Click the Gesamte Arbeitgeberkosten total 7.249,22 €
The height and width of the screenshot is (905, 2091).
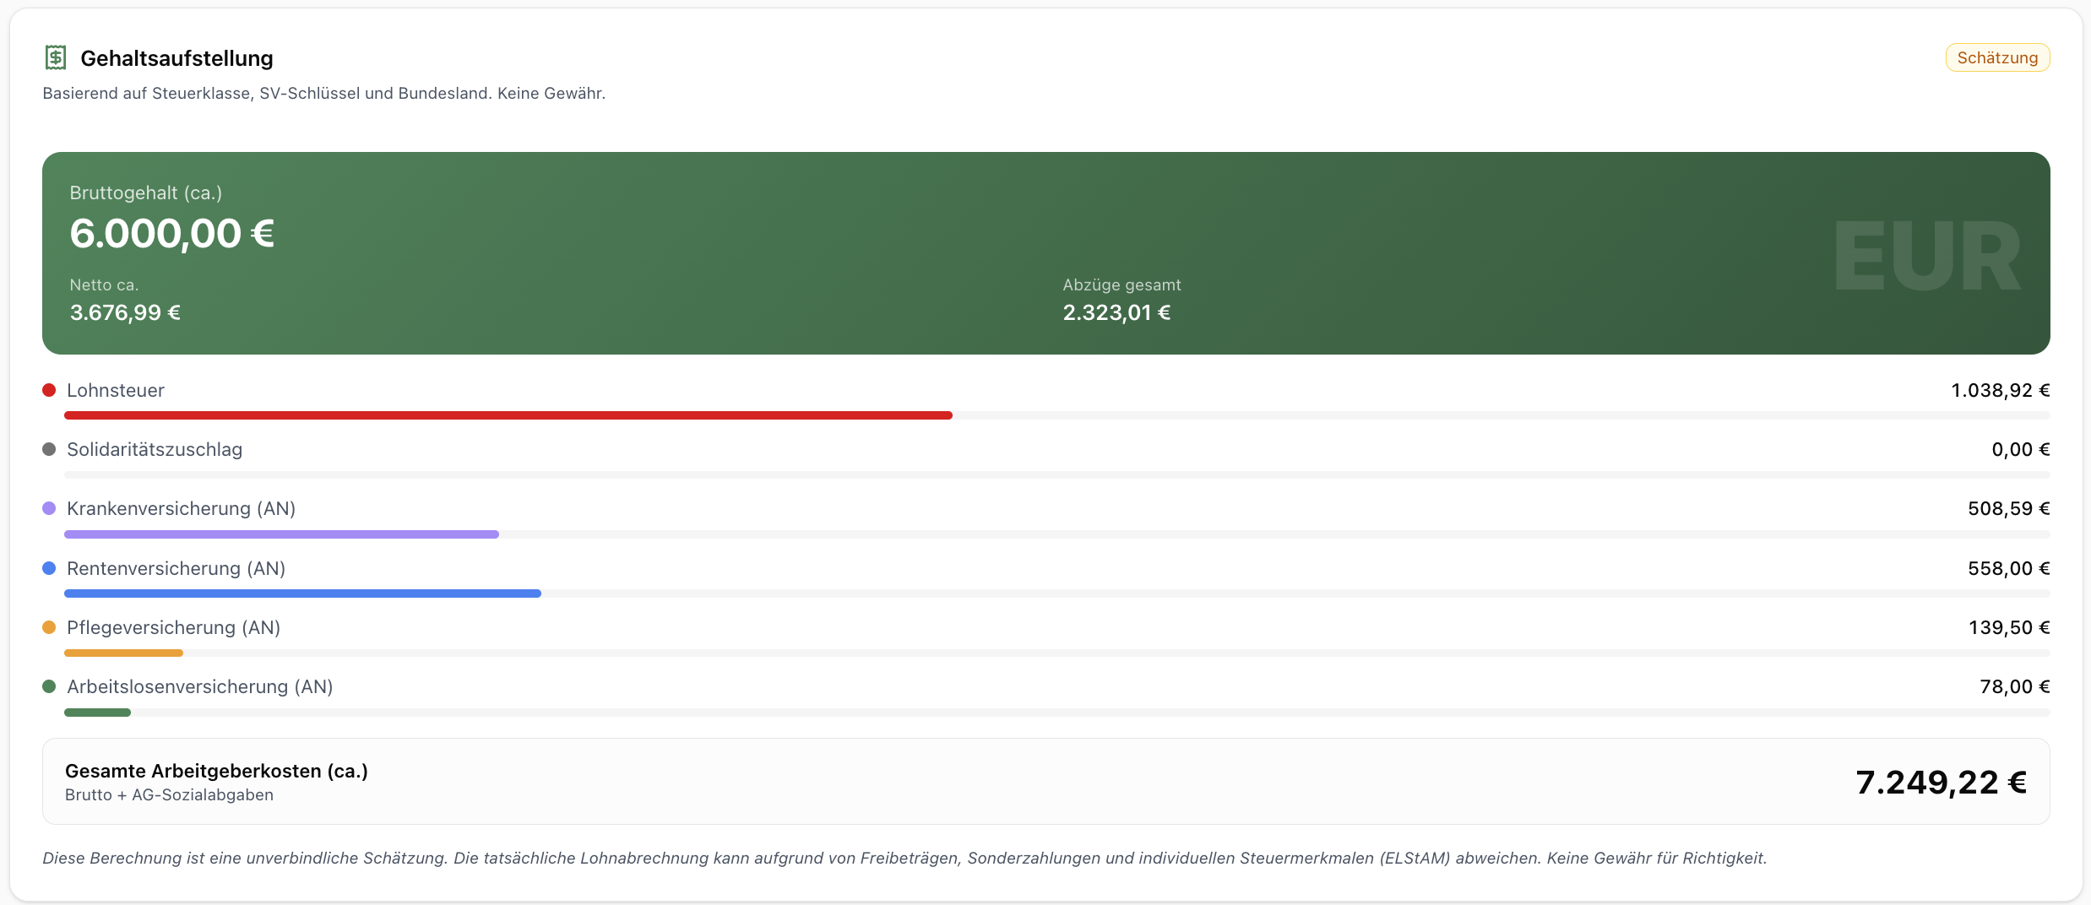click(1941, 783)
